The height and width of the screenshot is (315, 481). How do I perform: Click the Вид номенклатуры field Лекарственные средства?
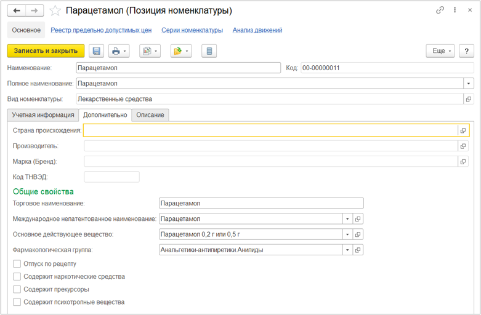click(270, 99)
